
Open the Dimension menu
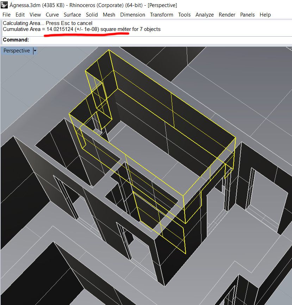(133, 15)
